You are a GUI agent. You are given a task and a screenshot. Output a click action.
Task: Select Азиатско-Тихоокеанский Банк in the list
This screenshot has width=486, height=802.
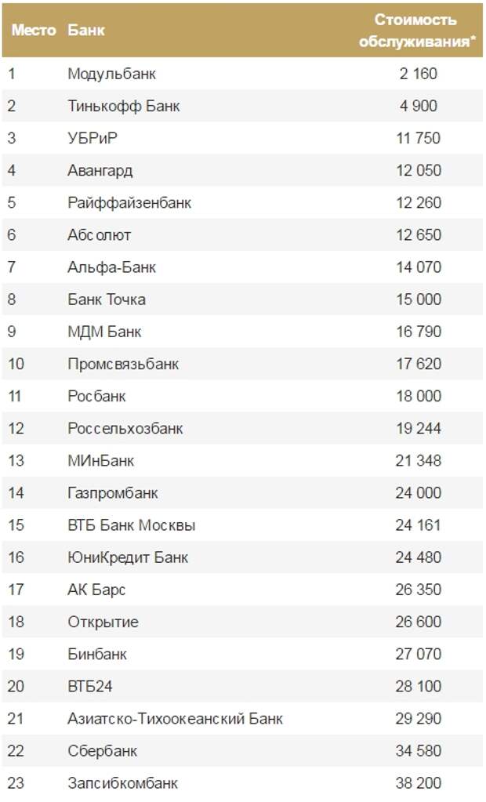[x=175, y=718]
